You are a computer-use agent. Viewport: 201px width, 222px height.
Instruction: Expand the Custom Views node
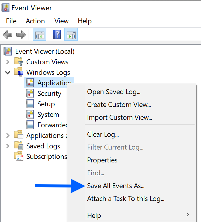tap(8, 62)
